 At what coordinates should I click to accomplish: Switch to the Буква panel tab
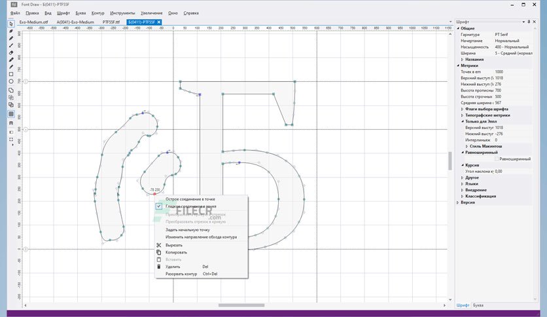pos(478,305)
